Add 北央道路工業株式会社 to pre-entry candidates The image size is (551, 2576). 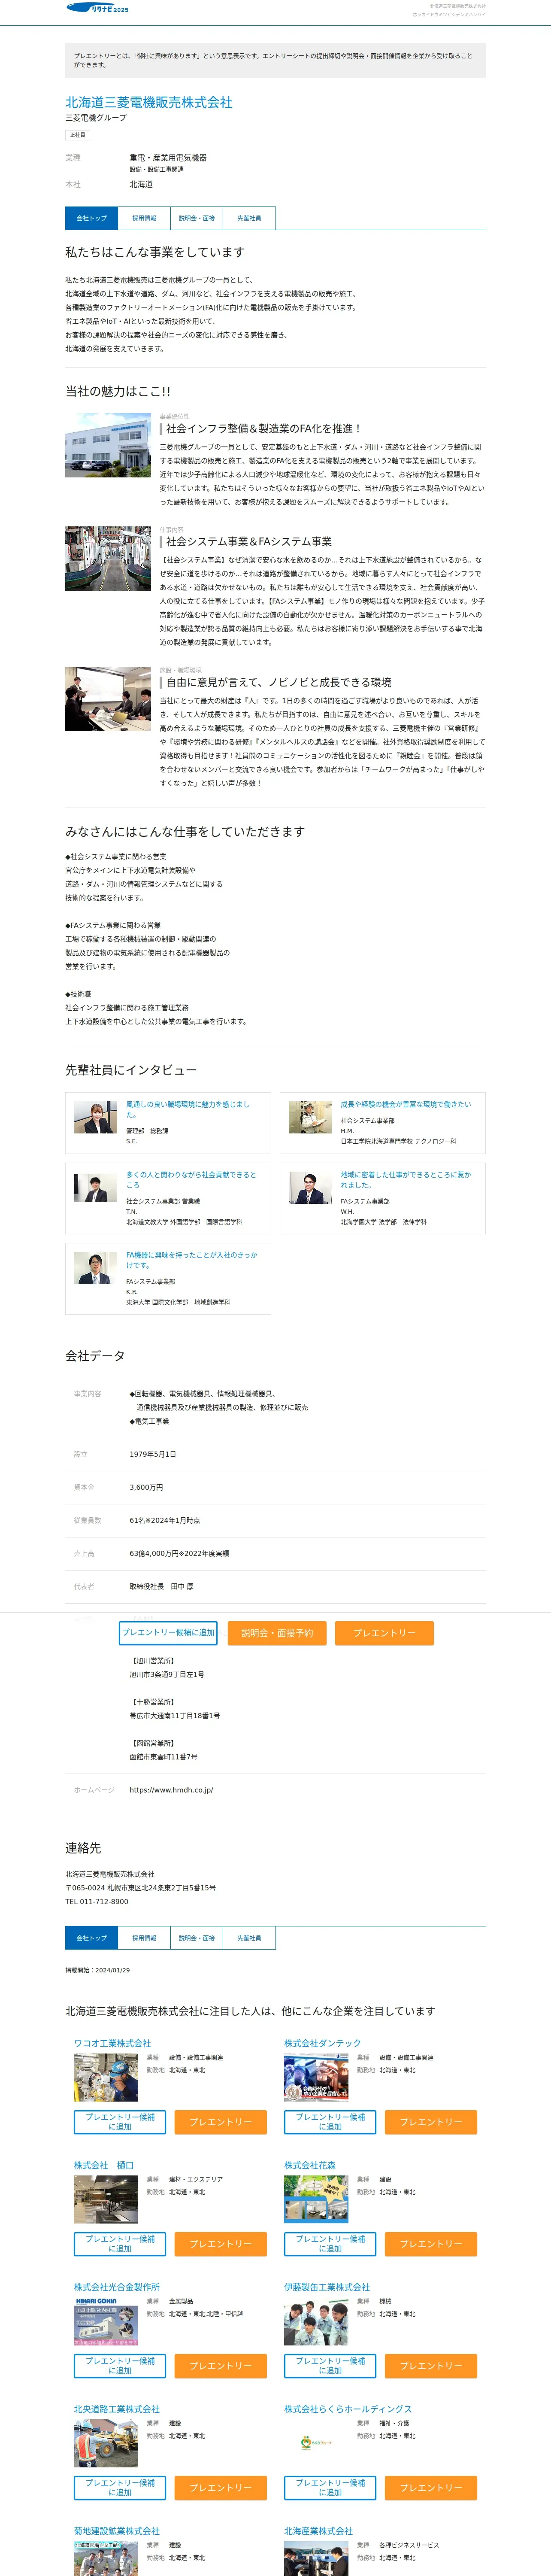120,2487
